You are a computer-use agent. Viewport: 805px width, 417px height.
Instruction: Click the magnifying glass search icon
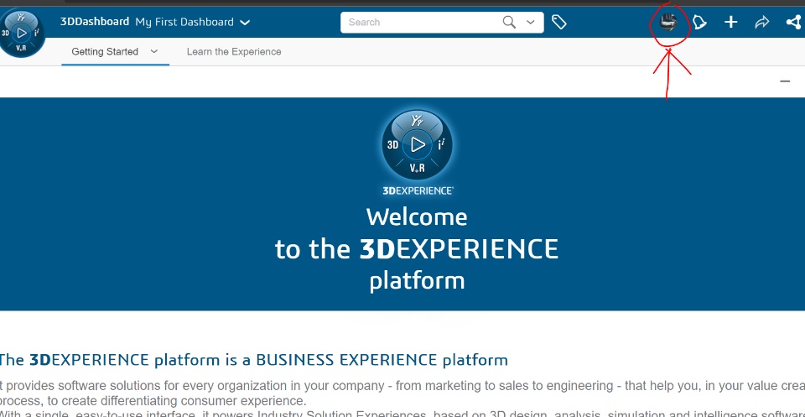coord(509,23)
